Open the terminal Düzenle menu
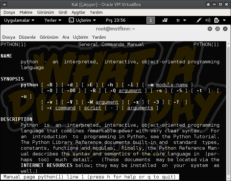The height and width of the screenshot is (181, 231). coord(27,37)
